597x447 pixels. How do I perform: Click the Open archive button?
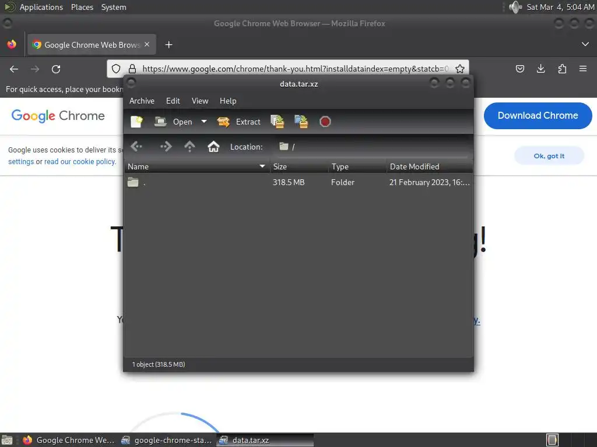(x=174, y=122)
